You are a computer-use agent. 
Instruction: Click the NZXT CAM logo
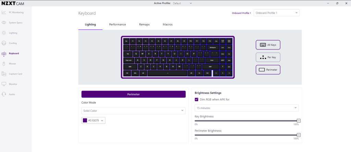[13, 3]
